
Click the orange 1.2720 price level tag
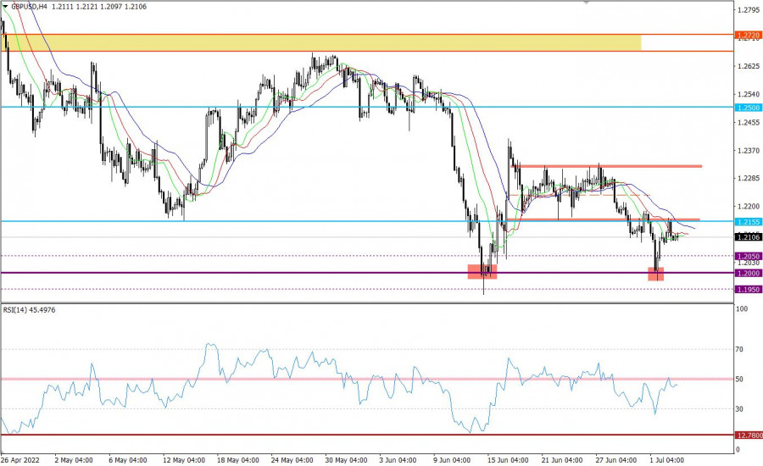click(x=749, y=36)
